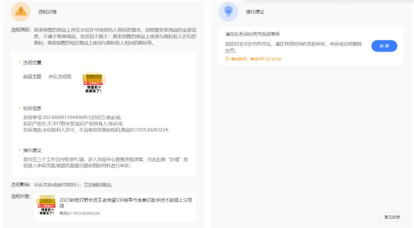The image size is (414, 228).
Task: Click the 违规原因 label
Action: (x=21, y=30)
